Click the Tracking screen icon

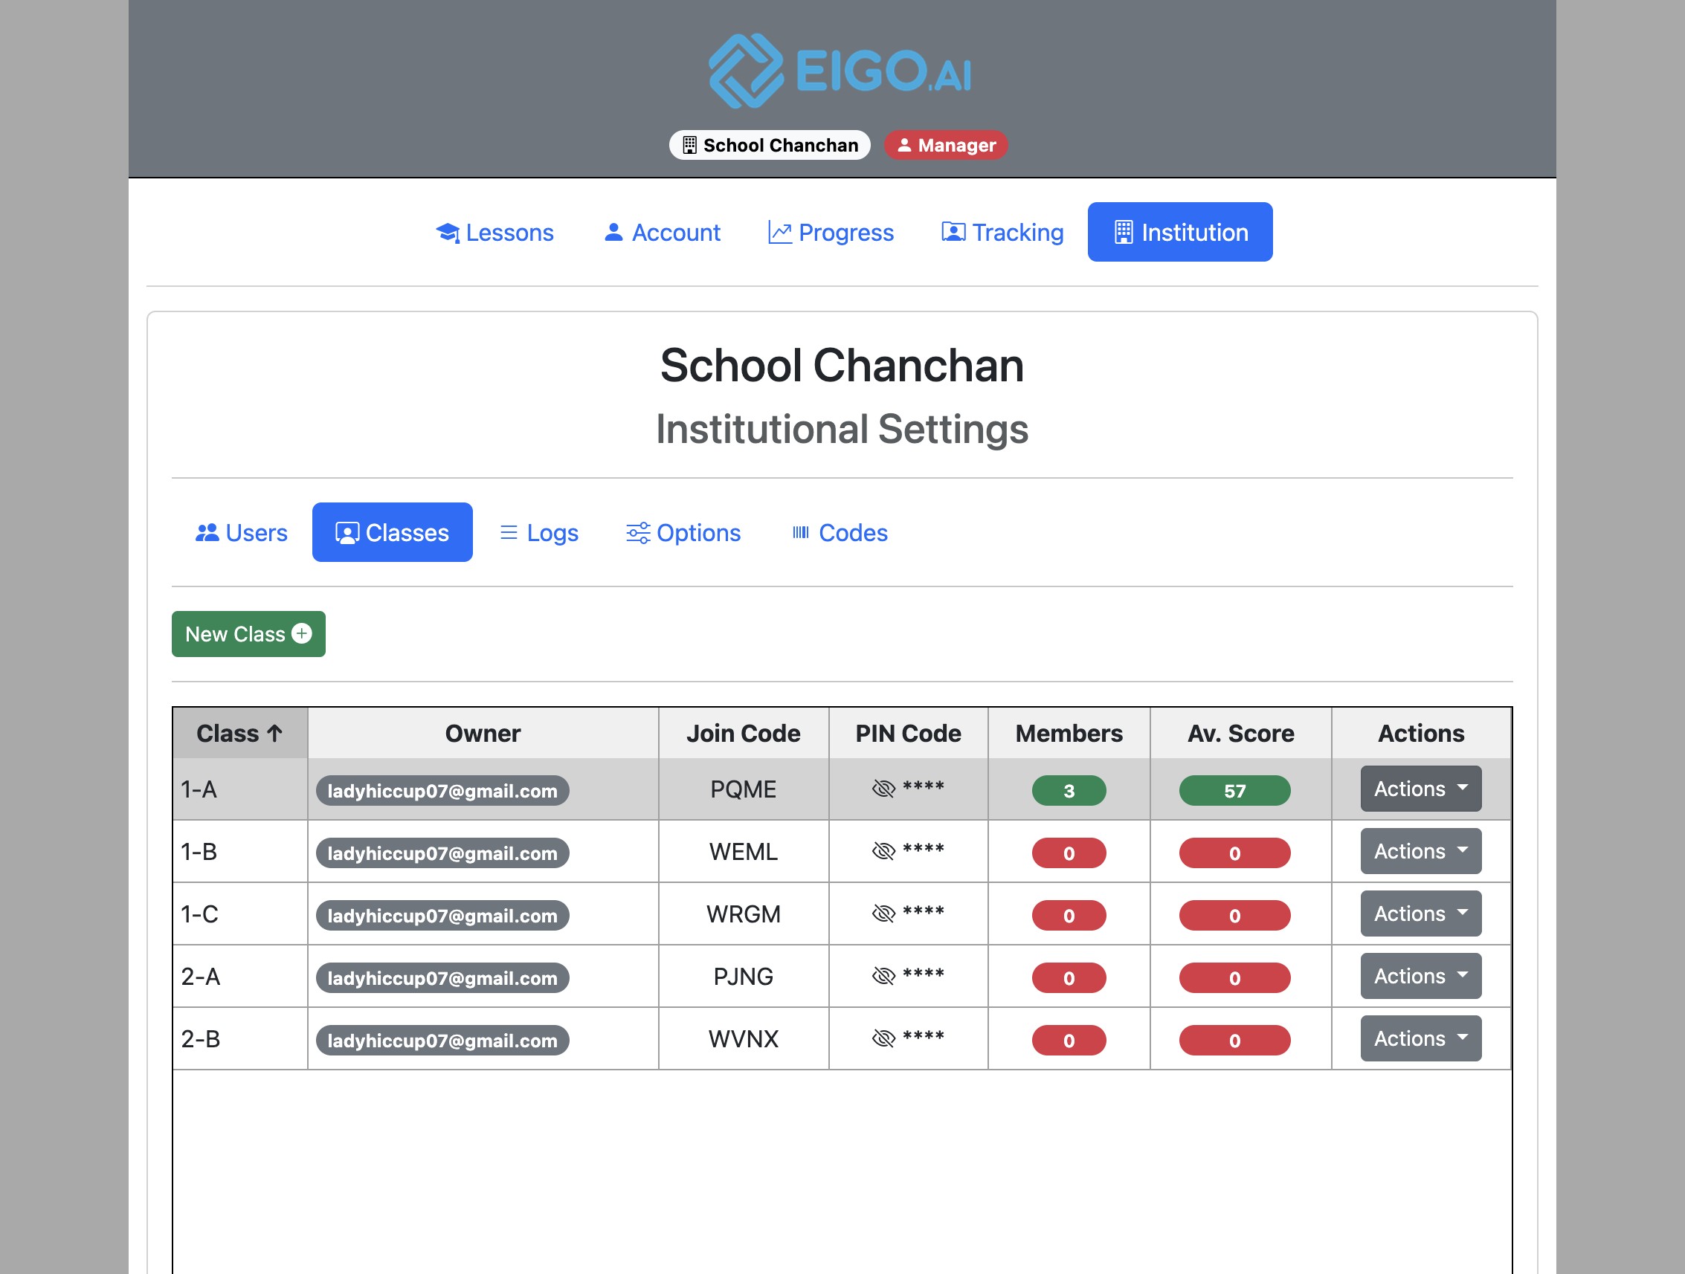pos(953,231)
